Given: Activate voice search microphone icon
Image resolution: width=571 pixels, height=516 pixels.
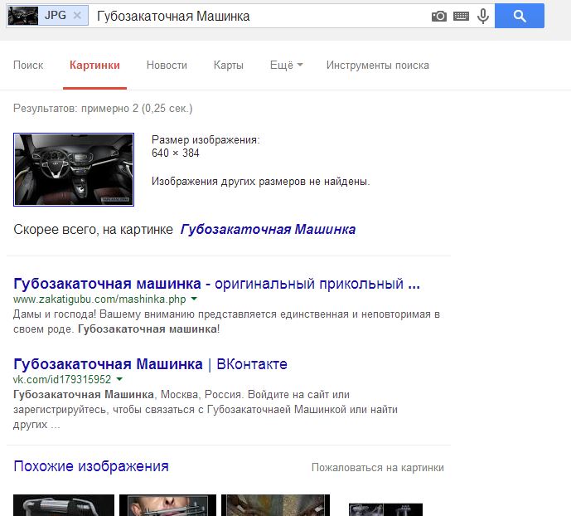Looking at the screenshot, I should coord(483,17).
